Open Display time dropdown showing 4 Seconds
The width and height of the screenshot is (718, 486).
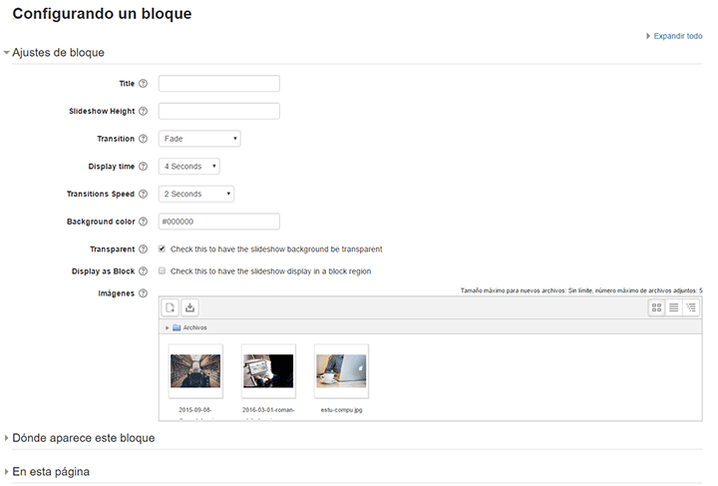coord(189,167)
